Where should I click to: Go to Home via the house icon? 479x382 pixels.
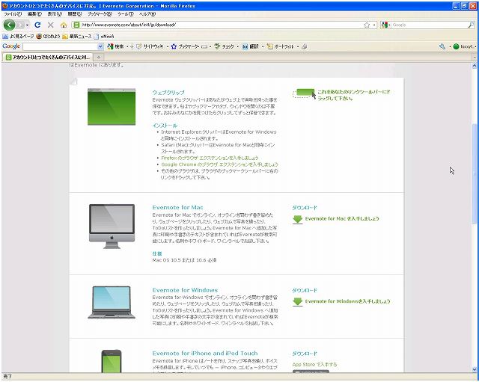64,25
